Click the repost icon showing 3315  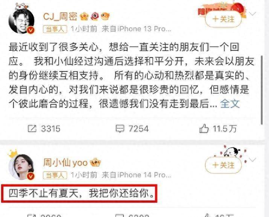coord(32,129)
